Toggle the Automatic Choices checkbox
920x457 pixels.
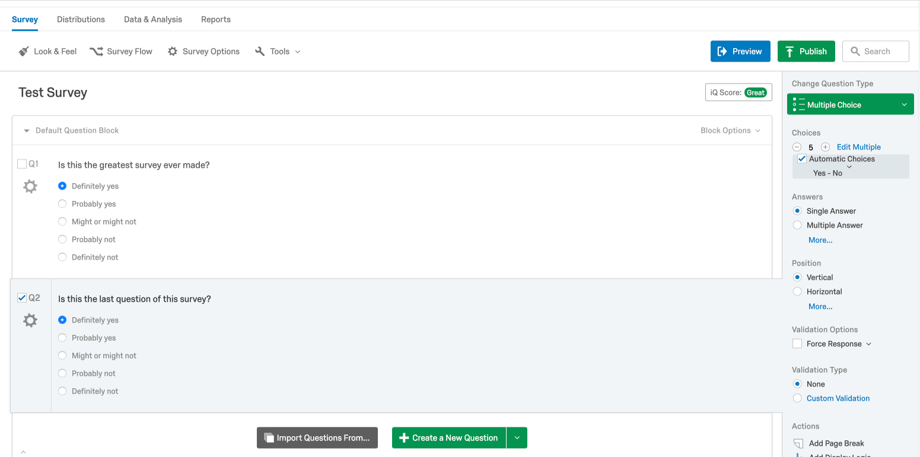(802, 159)
